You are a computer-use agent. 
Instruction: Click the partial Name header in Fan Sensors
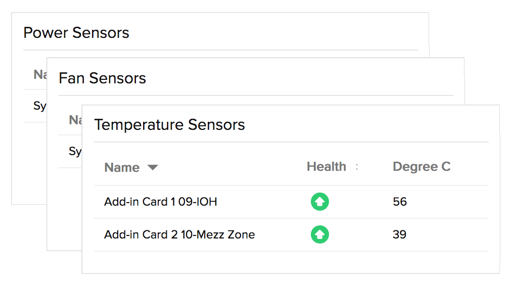tap(75, 120)
